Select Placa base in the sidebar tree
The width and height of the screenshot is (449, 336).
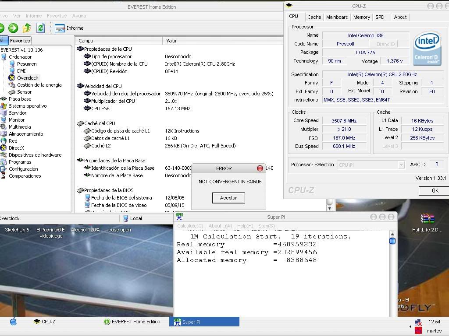click(20, 99)
